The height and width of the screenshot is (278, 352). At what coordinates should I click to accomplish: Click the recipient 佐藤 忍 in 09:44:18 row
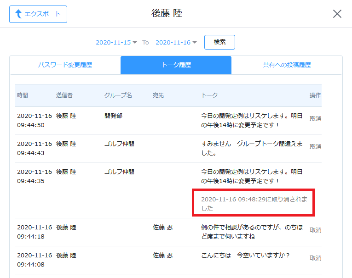[163, 227]
